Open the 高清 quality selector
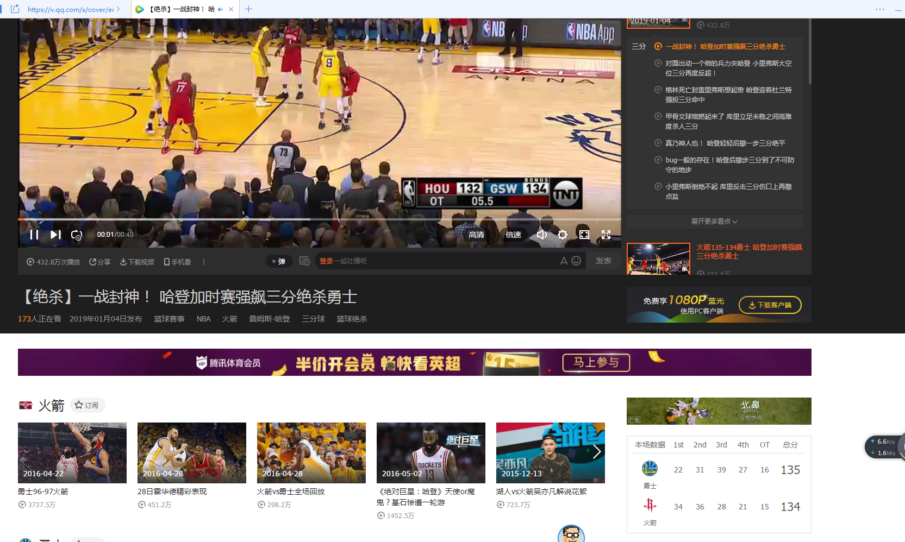 click(x=476, y=235)
